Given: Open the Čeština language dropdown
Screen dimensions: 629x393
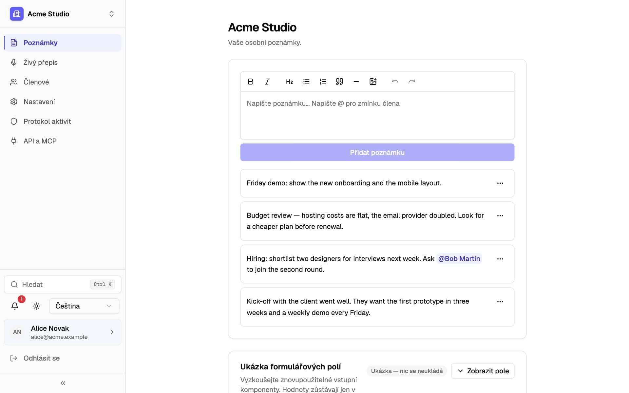Looking at the screenshot, I should click(84, 306).
